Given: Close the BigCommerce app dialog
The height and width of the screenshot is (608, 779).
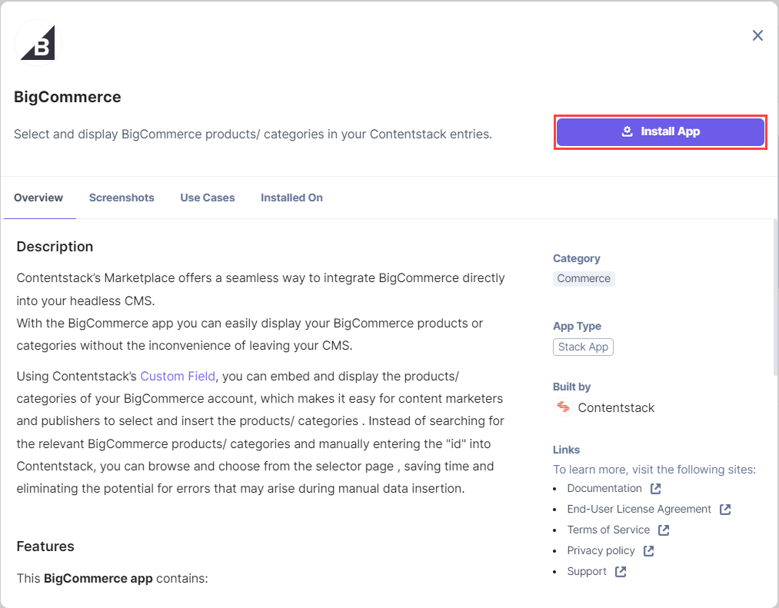Looking at the screenshot, I should pyautogui.click(x=757, y=35).
